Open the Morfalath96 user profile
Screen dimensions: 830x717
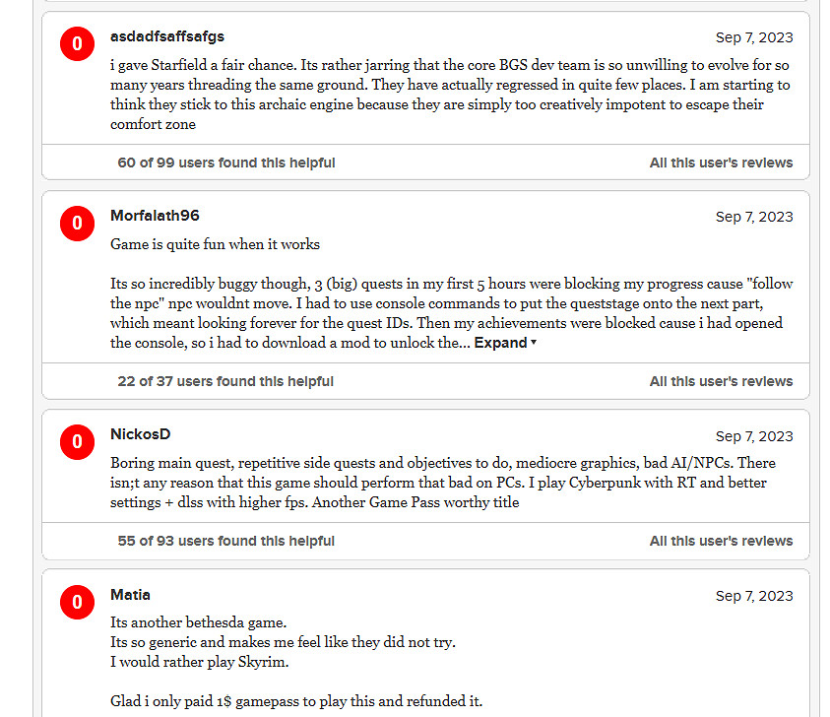click(x=155, y=216)
